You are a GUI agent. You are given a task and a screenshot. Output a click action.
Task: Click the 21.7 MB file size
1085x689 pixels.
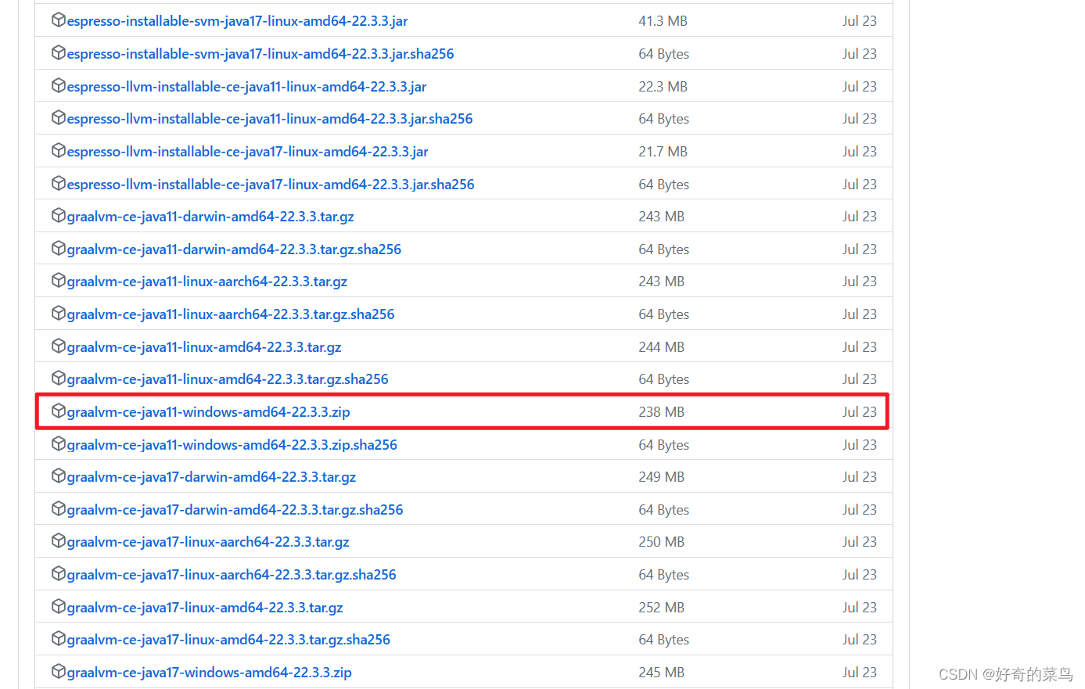tap(663, 152)
